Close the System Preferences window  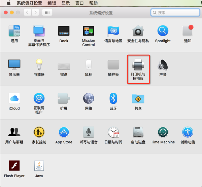[x=6, y=12]
